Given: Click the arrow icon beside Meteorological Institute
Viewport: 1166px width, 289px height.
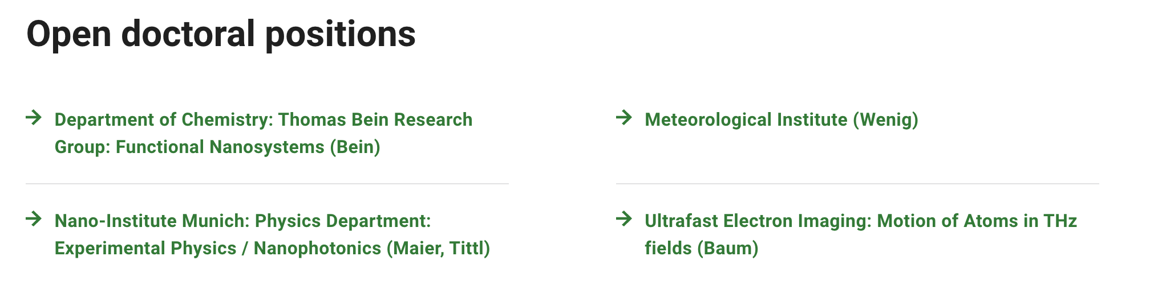Looking at the screenshot, I should [625, 118].
